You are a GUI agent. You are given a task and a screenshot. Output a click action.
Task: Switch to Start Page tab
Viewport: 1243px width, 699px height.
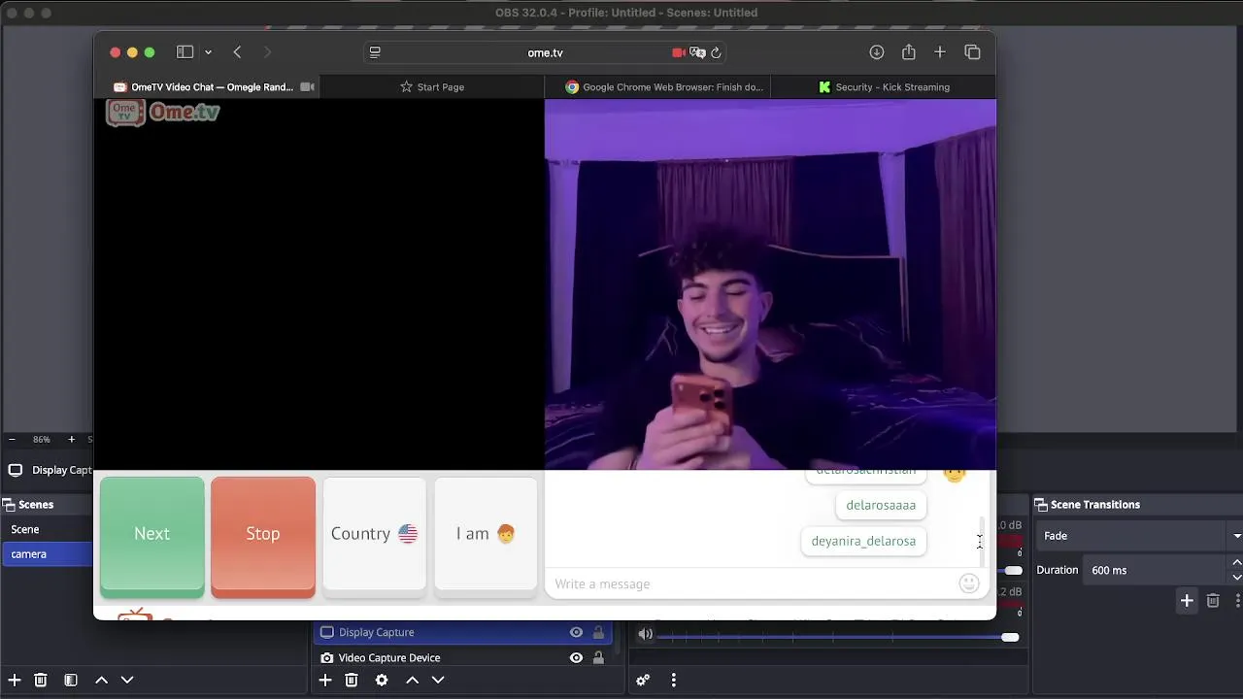coord(432,87)
